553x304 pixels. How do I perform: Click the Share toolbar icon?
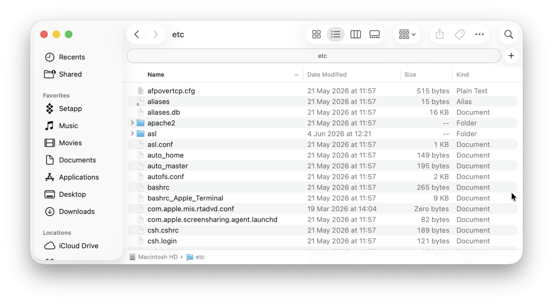[440, 35]
